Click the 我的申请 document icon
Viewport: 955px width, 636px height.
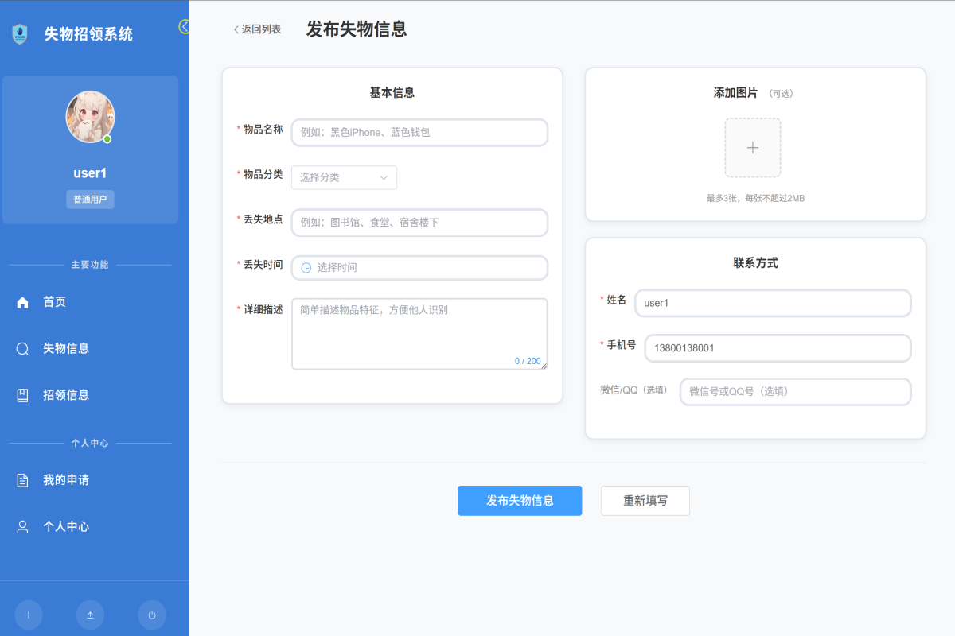coord(25,479)
